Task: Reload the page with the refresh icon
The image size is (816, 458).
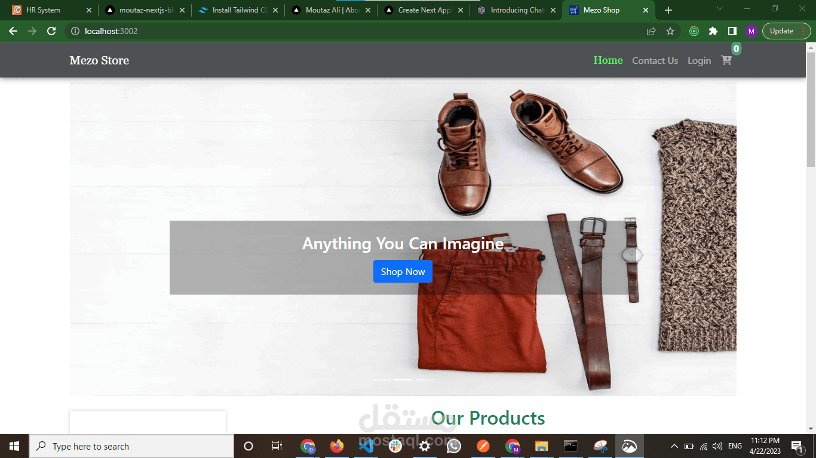Action: (x=51, y=31)
